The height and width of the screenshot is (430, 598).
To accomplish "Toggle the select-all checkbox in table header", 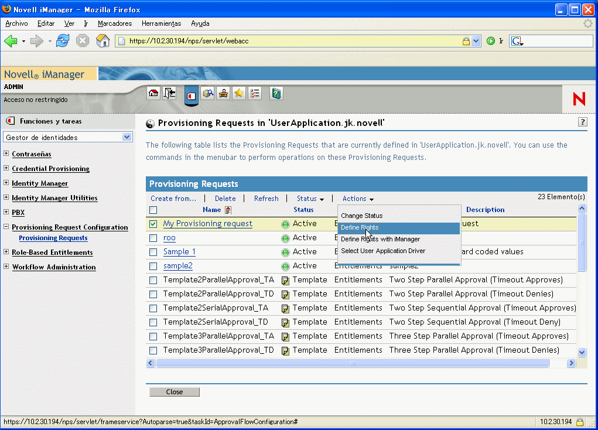I will (153, 210).
